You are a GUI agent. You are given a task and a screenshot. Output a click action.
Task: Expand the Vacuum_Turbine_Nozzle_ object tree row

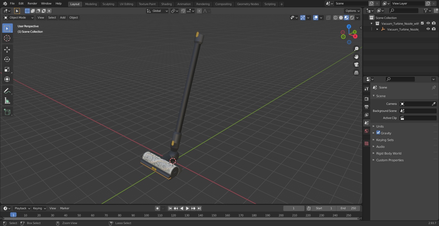377,29
